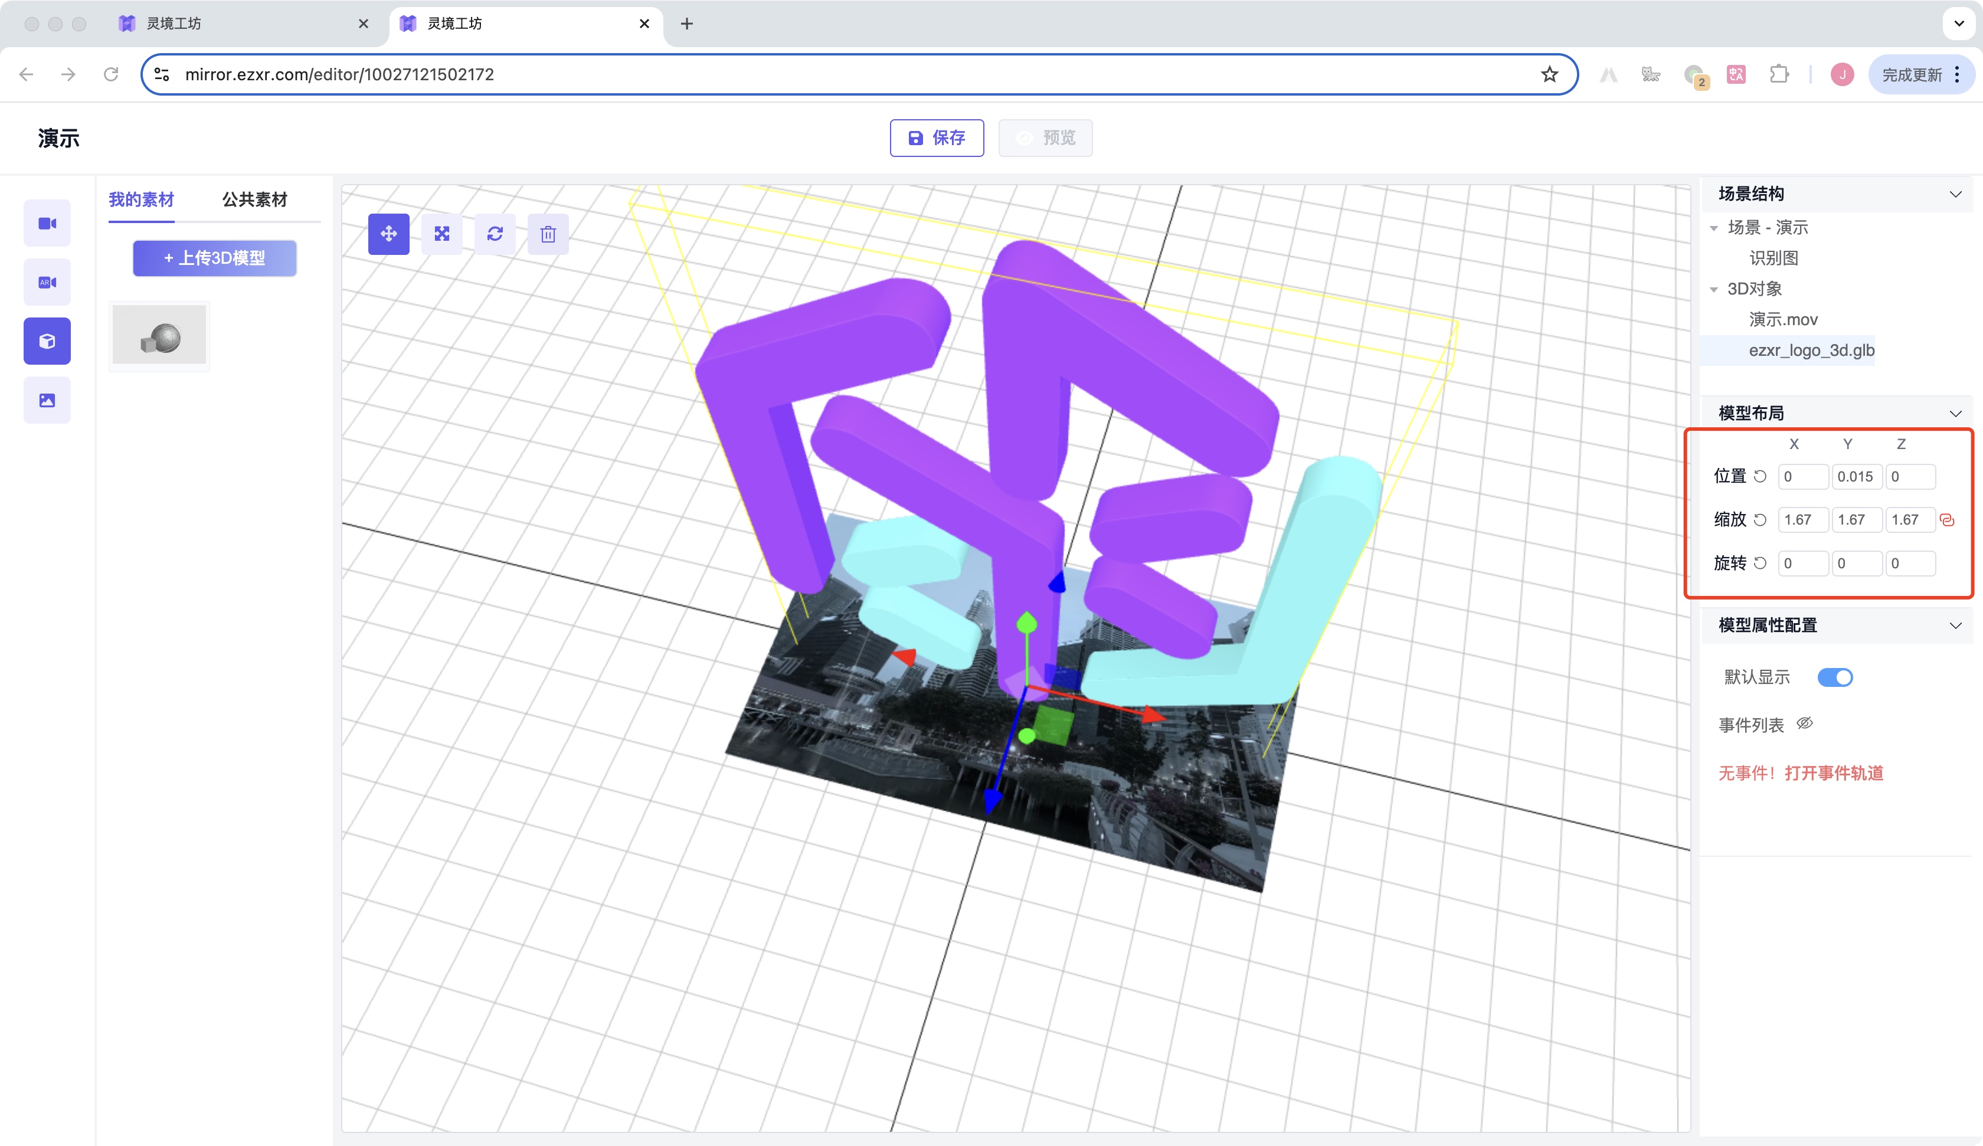
Task: Select the 识别图 tree item
Action: (x=1773, y=258)
